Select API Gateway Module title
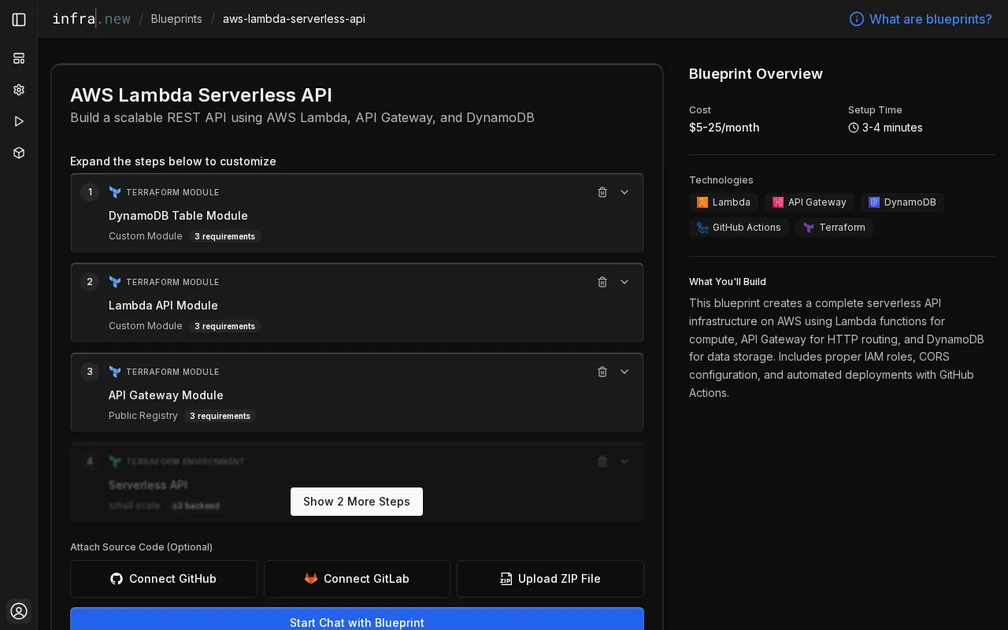This screenshot has height=630, width=1008. [166, 395]
